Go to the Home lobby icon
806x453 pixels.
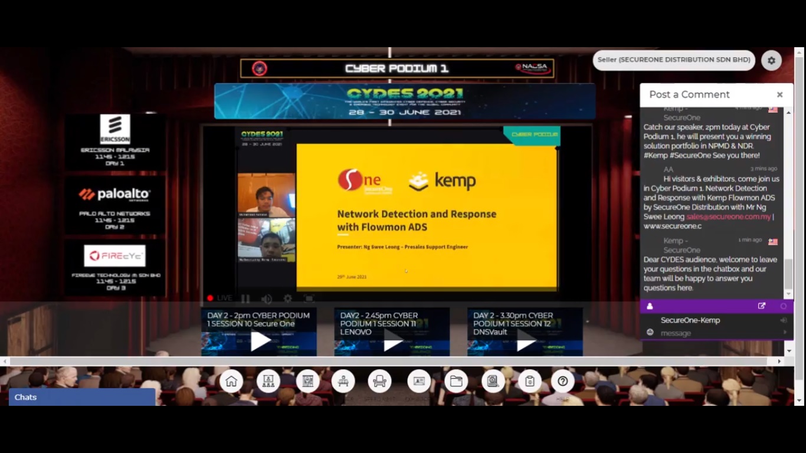(231, 381)
